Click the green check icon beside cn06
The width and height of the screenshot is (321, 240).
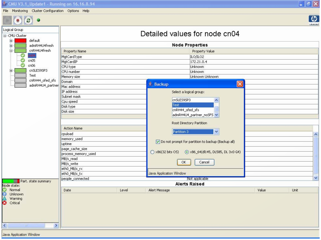click(x=23, y=65)
